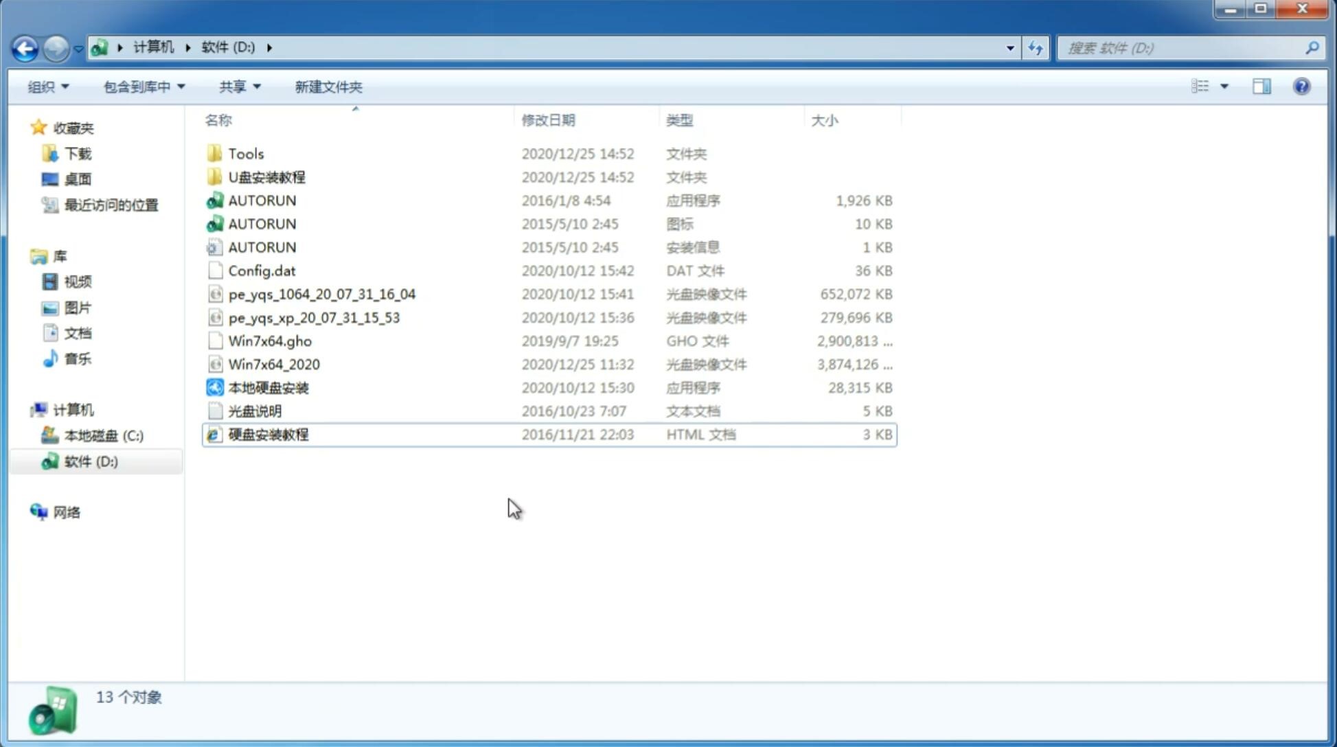Click 新建文件夹 button
1337x747 pixels.
click(329, 85)
